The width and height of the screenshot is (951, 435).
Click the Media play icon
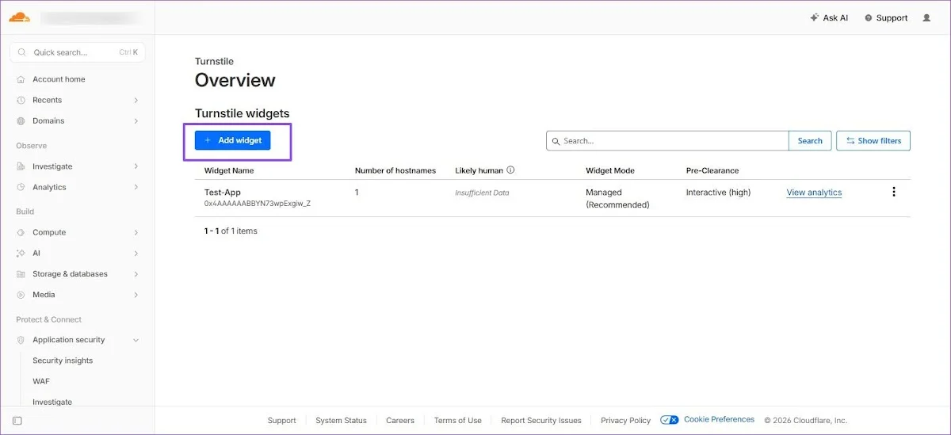click(21, 294)
